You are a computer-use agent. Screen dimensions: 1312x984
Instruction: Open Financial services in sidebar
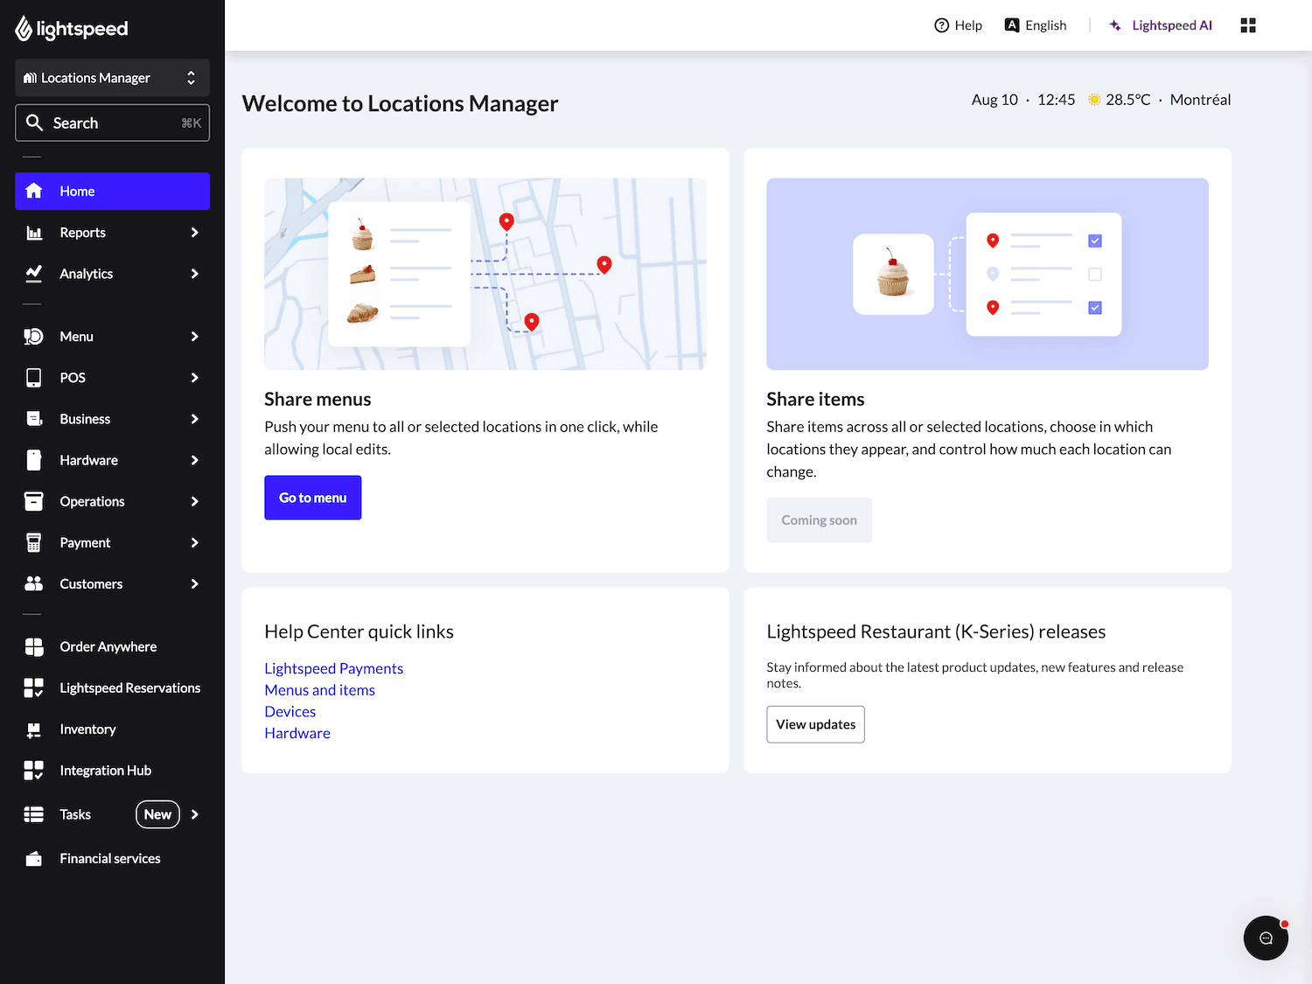point(112,859)
